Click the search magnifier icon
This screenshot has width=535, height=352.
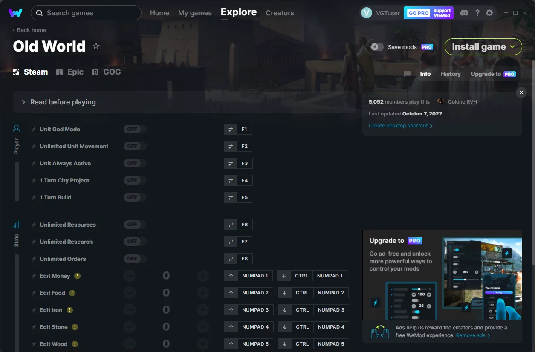click(x=39, y=13)
